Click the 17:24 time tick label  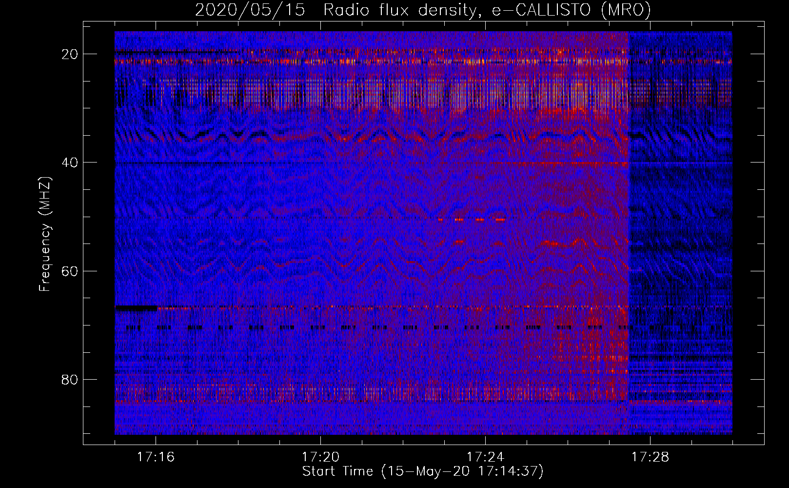tap(485, 457)
